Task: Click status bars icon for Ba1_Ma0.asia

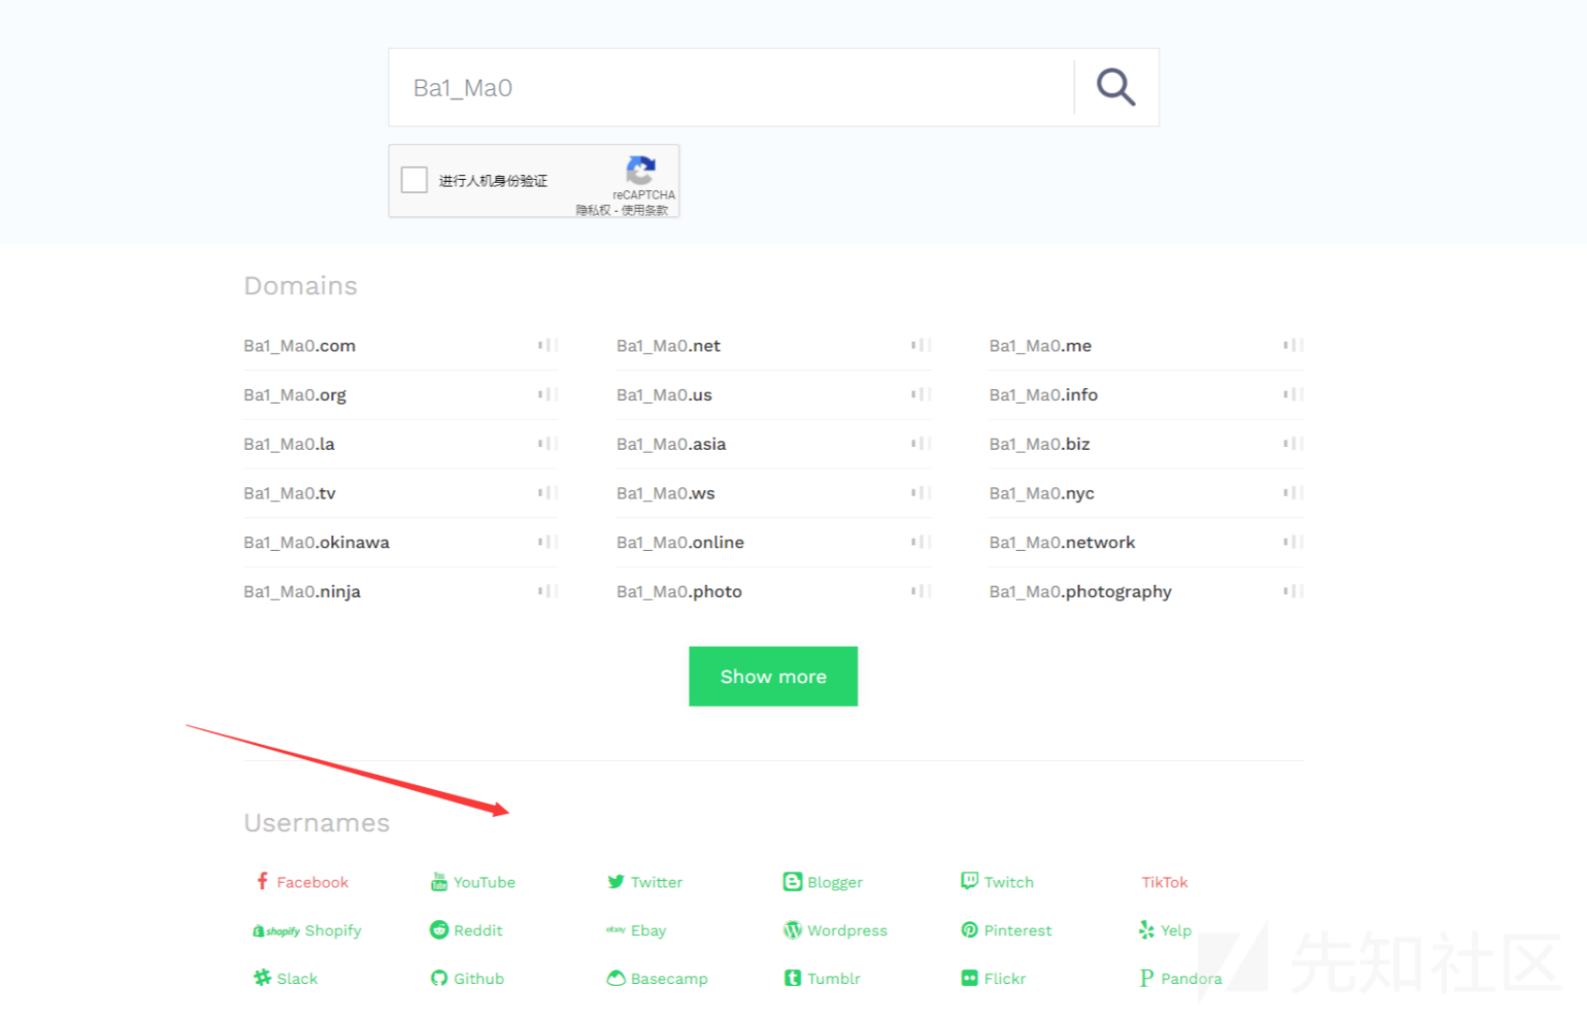Action: tap(921, 443)
